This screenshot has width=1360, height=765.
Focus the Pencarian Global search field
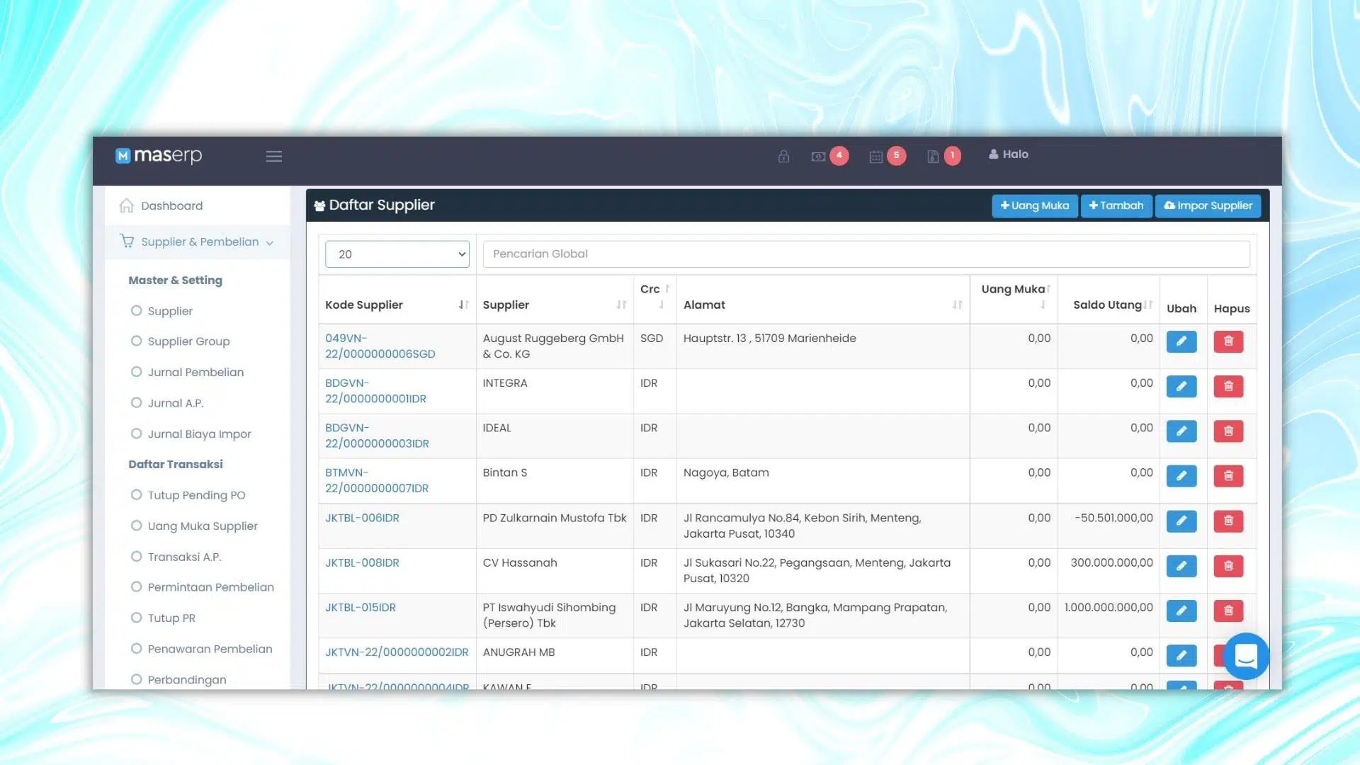click(866, 254)
